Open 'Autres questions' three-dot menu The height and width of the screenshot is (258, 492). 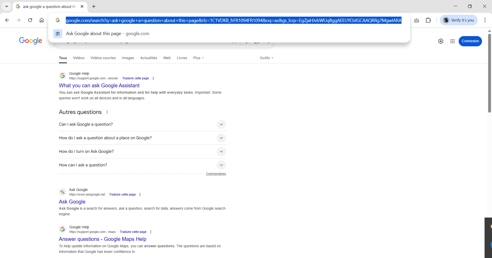coord(107,112)
